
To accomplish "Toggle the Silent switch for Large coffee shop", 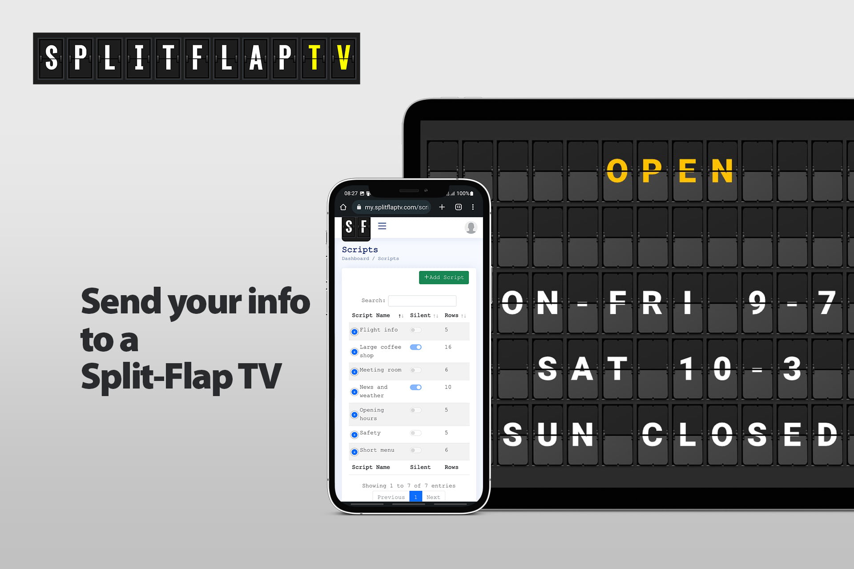I will pos(416,347).
